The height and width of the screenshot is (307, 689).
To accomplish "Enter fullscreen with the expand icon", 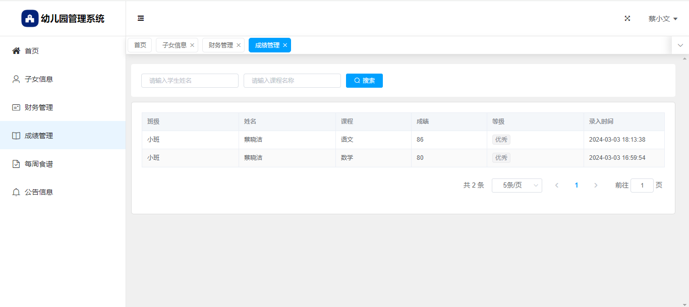I will tap(627, 18).
